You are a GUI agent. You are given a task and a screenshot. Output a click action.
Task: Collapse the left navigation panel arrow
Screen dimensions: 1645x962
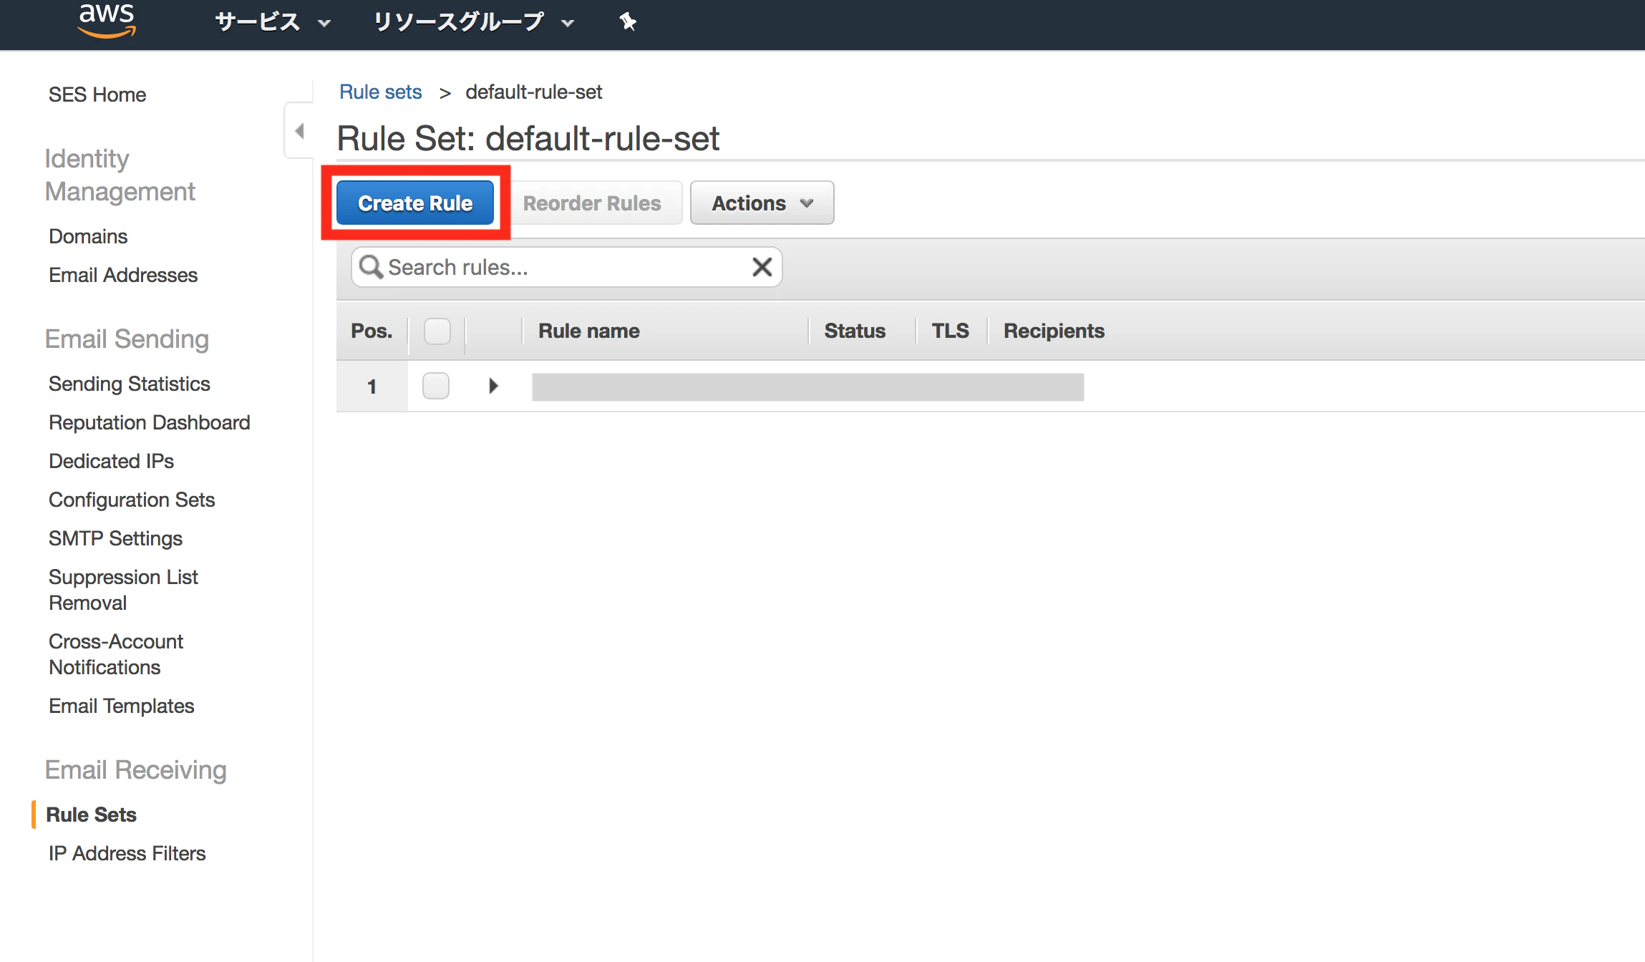pos(299,131)
